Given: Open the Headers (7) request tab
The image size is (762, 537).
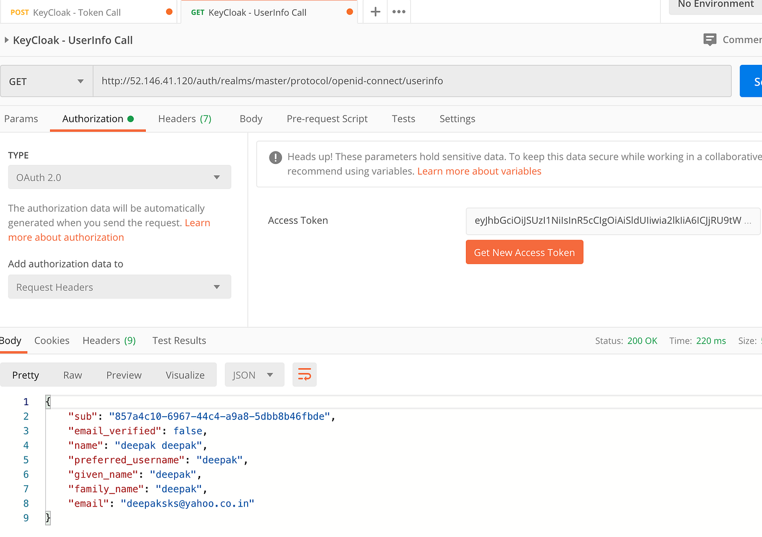Looking at the screenshot, I should (185, 119).
